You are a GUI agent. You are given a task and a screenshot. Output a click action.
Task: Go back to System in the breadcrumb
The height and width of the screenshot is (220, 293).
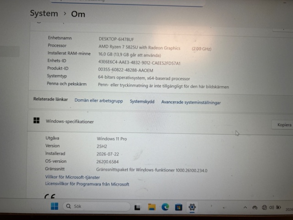pos(44,13)
